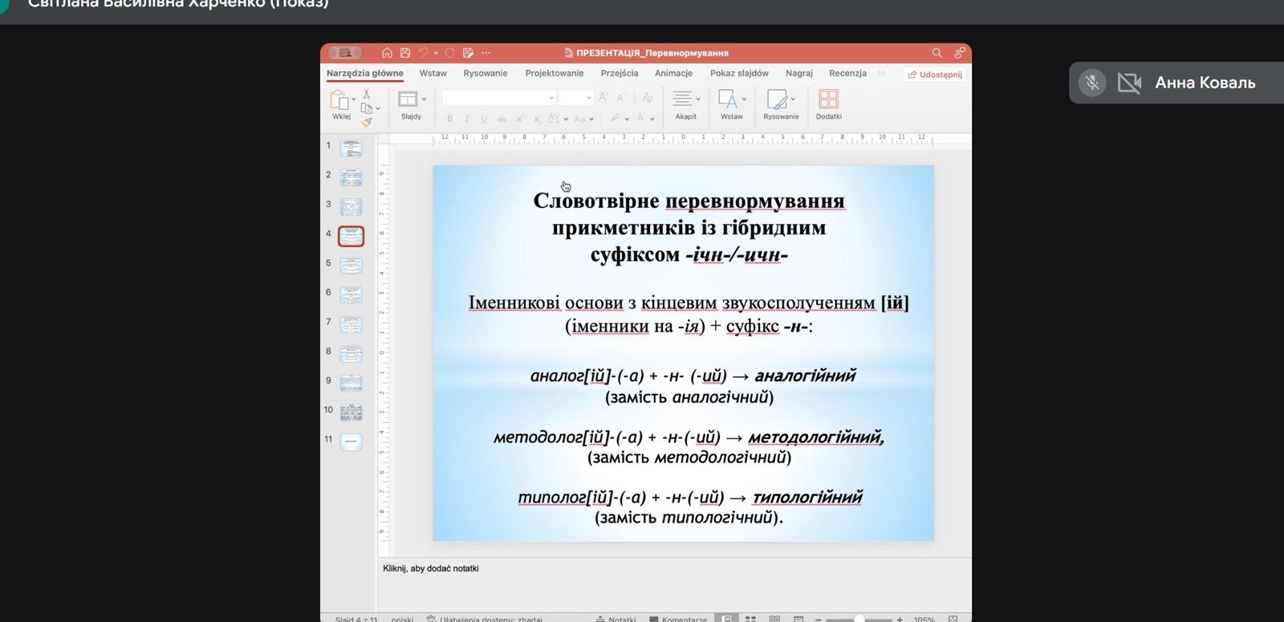The width and height of the screenshot is (1284, 622).
Task: Open the Animacje ribbon tab
Action: [x=673, y=73]
